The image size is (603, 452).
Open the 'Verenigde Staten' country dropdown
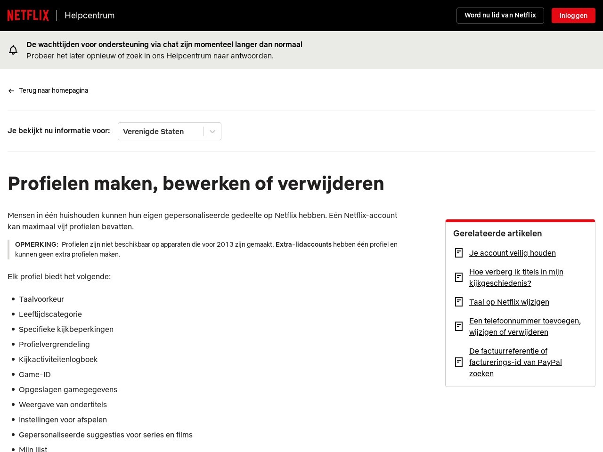[170, 131]
